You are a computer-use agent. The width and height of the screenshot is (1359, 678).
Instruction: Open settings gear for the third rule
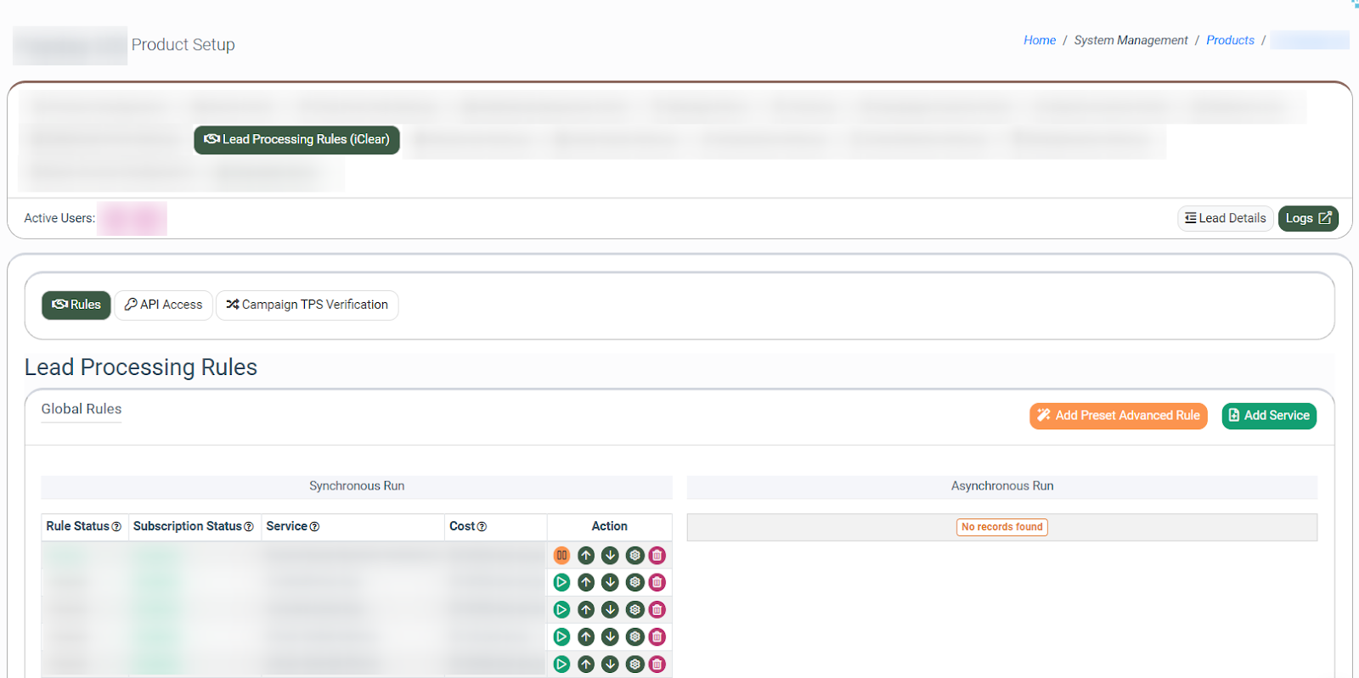(634, 610)
